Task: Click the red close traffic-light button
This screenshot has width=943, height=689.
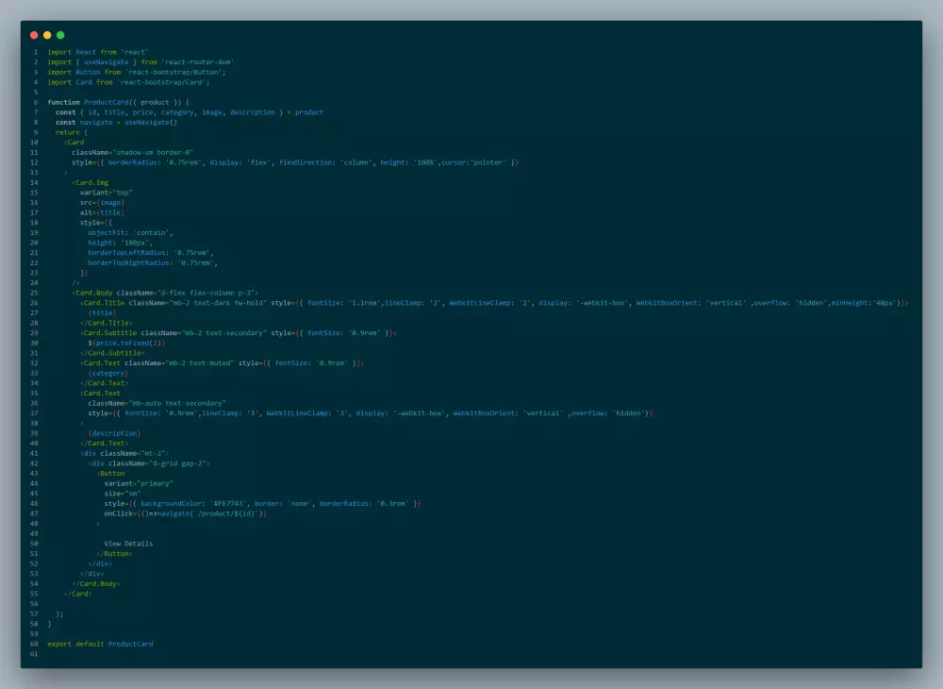Action: [x=34, y=34]
